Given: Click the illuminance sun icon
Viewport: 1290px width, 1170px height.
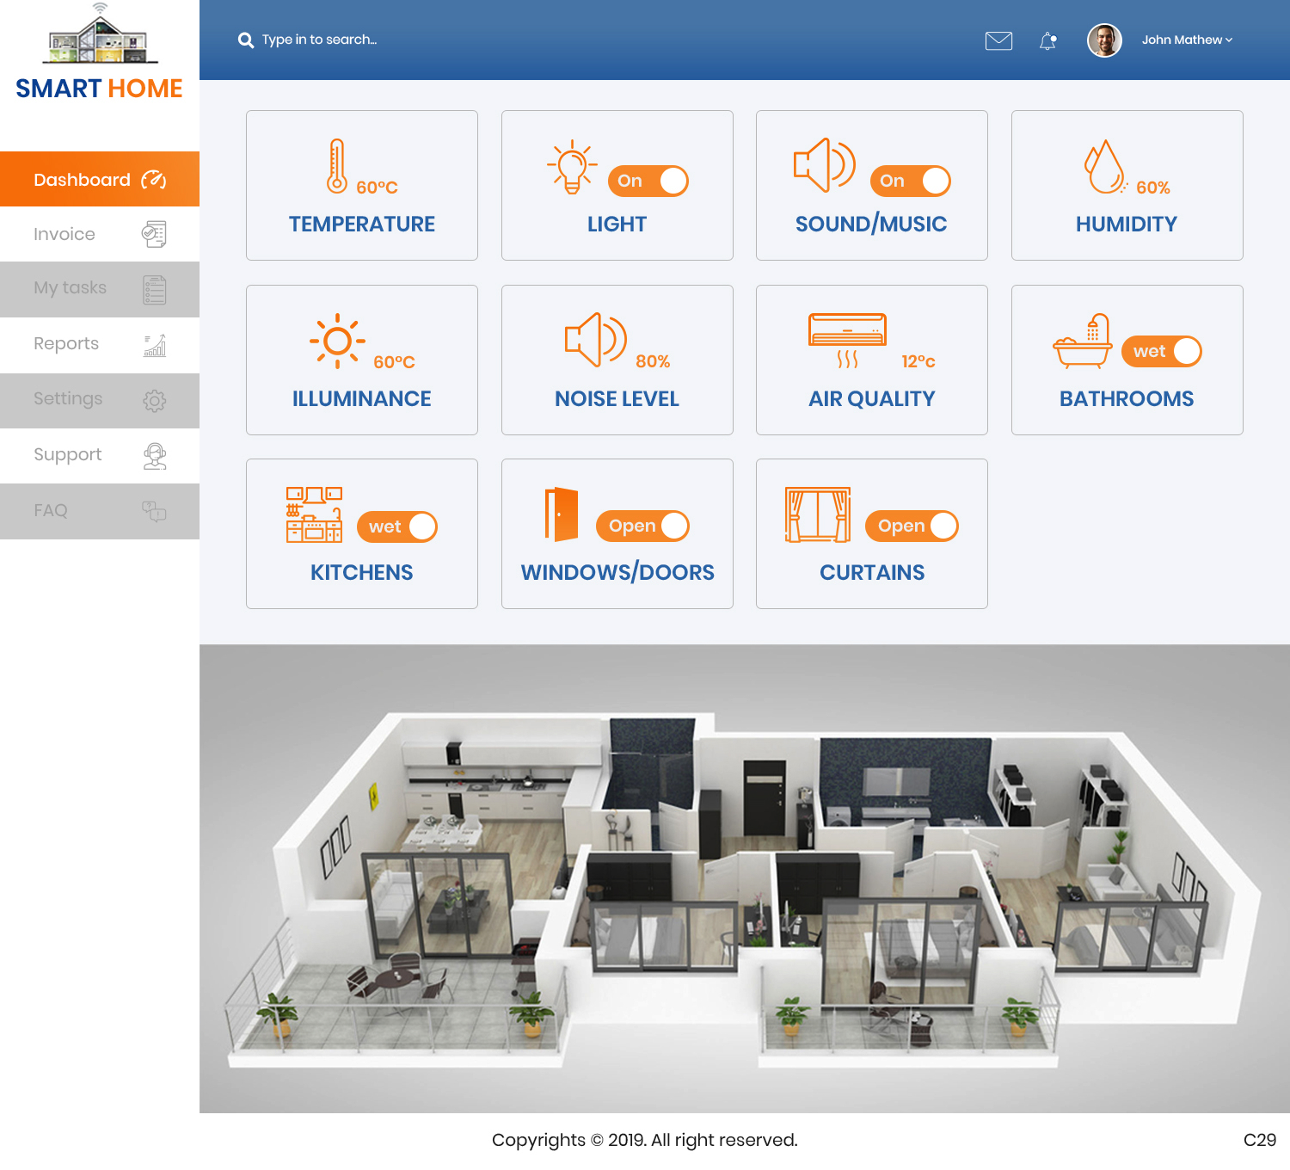Looking at the screenshot, I should tap(339, 341).
